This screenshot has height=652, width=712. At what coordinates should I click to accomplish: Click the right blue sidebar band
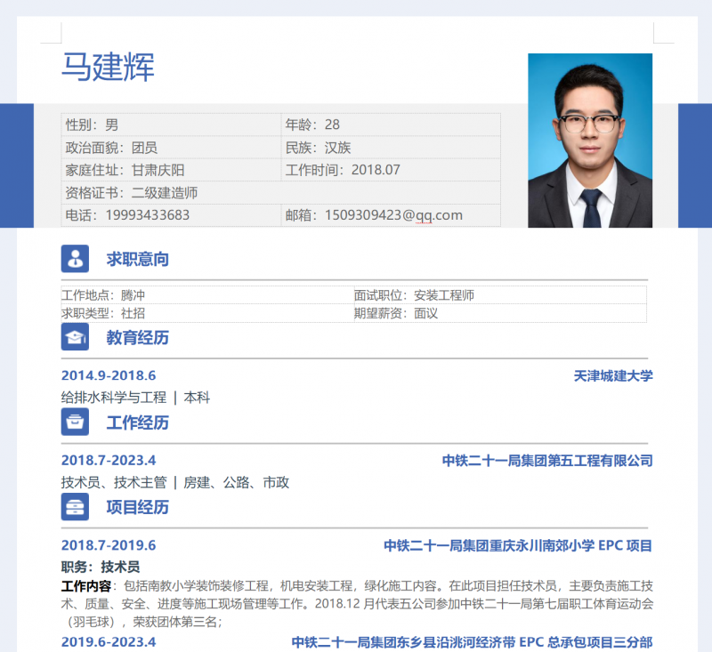[694, 165]
